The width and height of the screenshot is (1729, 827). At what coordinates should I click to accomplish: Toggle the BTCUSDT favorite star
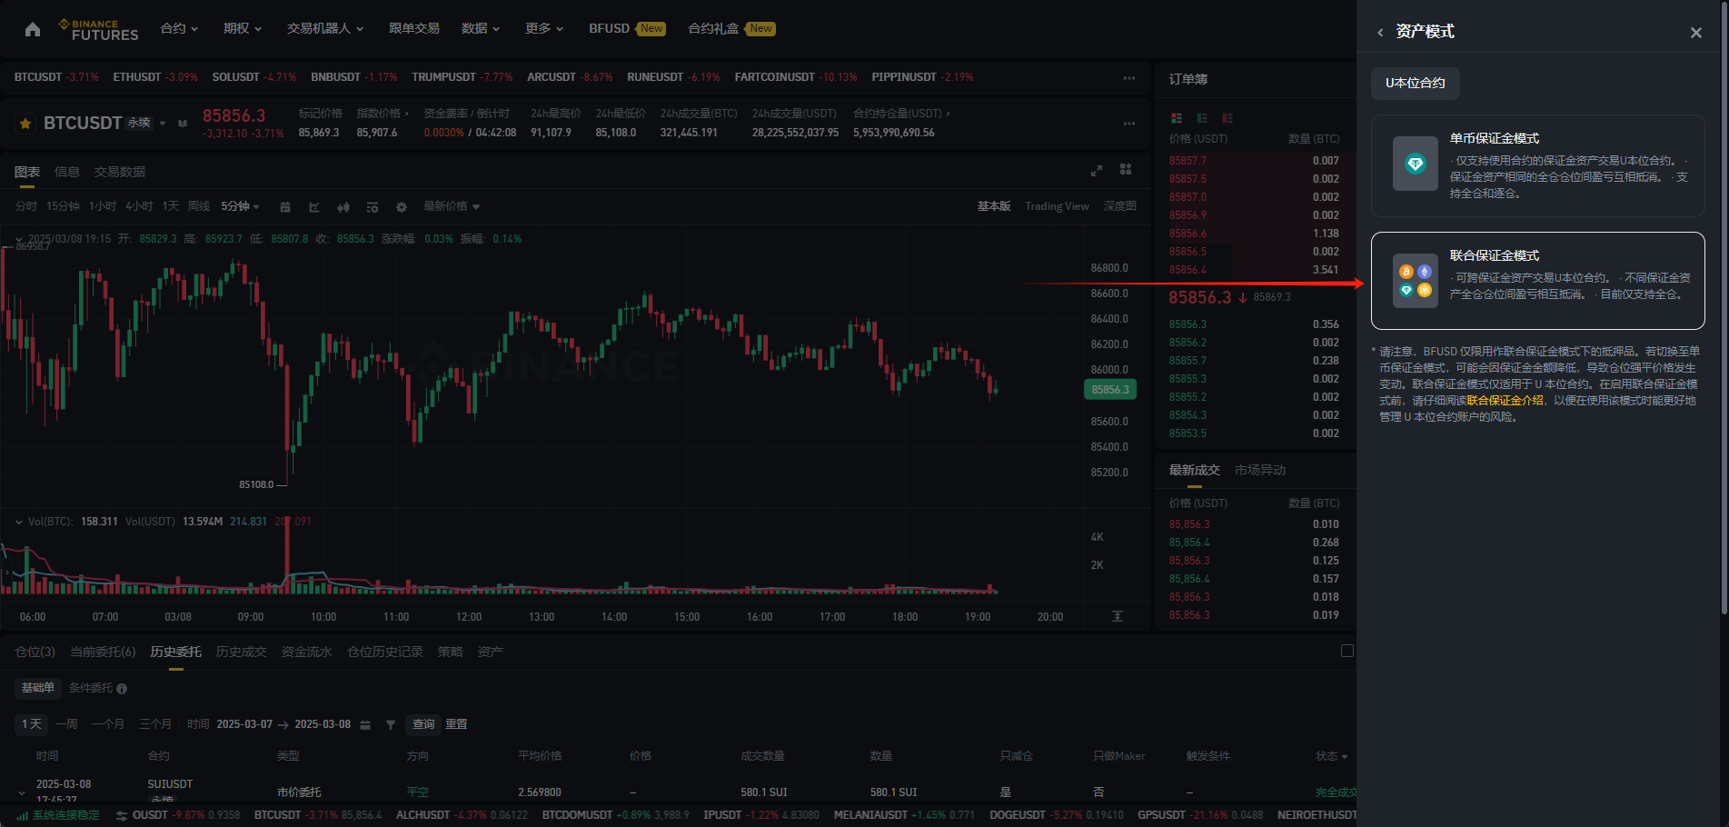pyautogui.click(x=25, y=123)
